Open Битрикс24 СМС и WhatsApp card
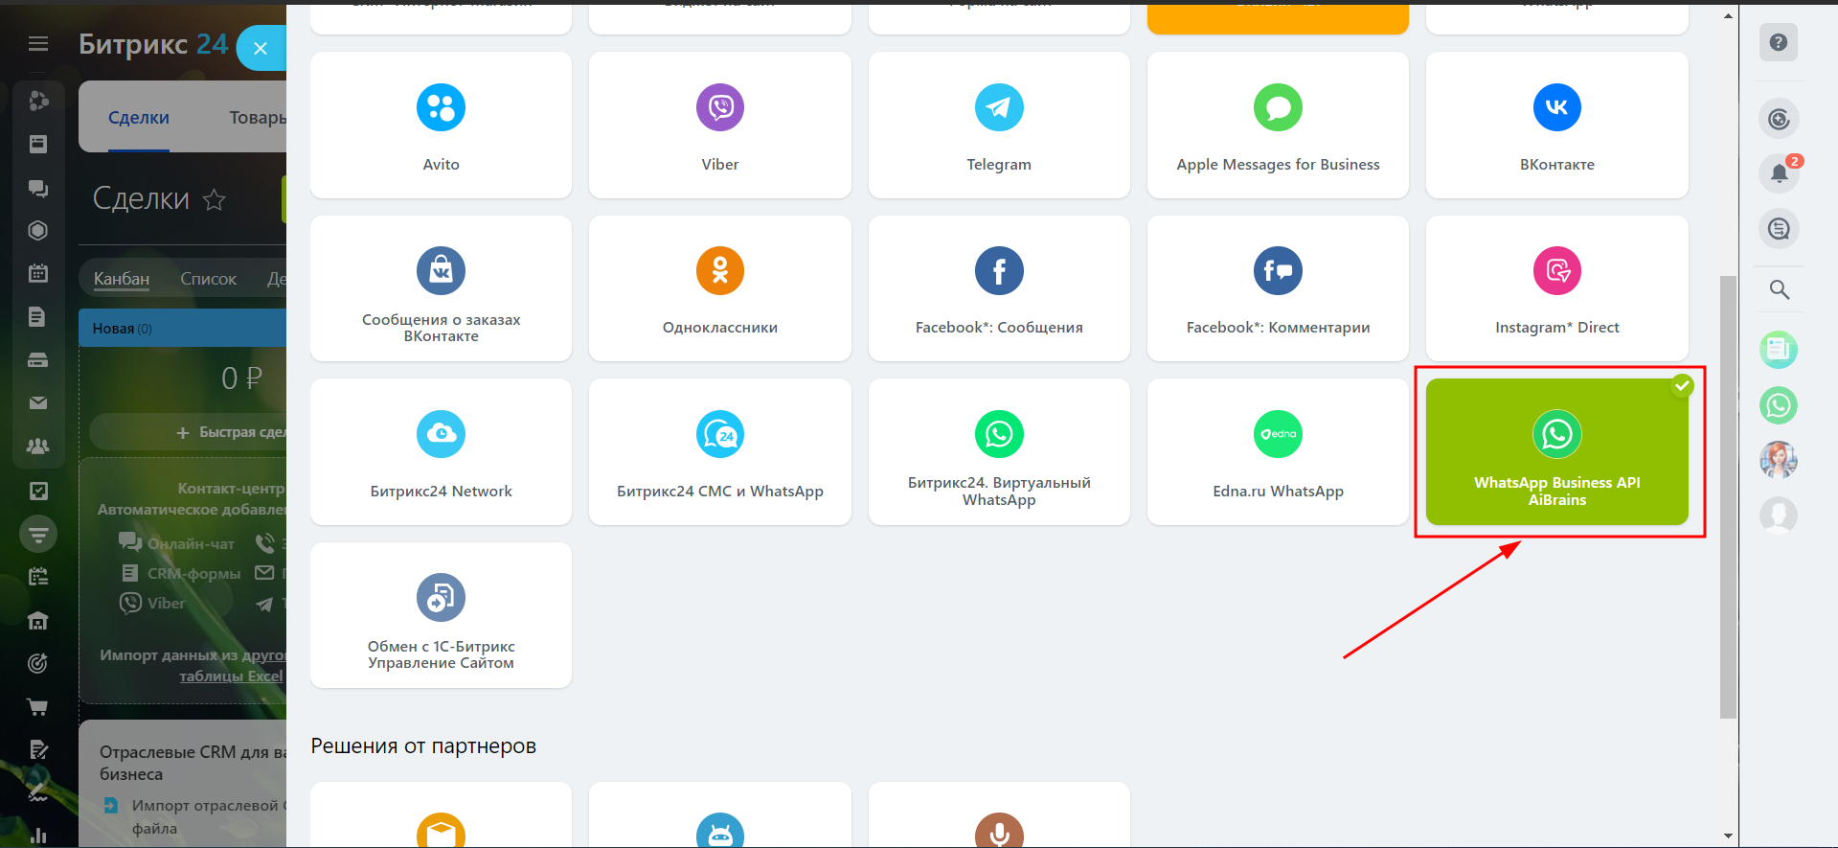1838x848 pixels. coord(720,451)
